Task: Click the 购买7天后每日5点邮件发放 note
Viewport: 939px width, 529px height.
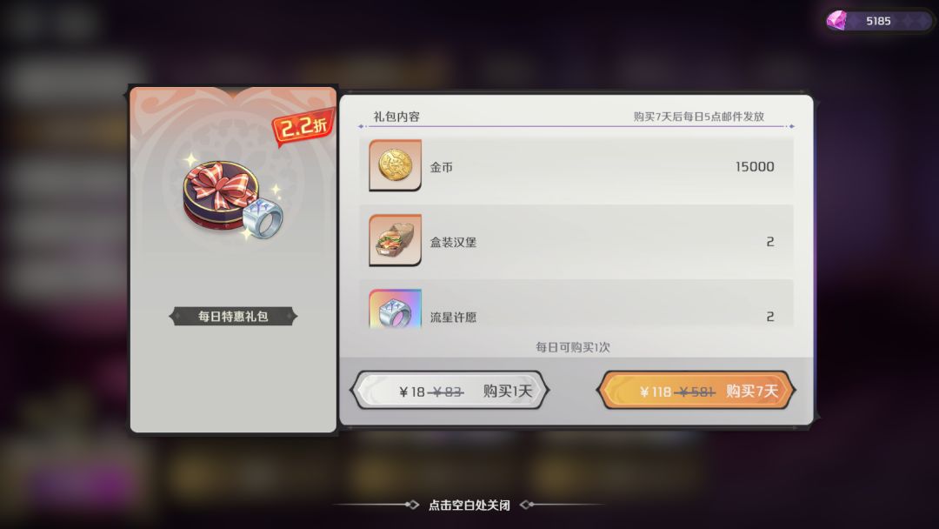Action: coord(699,117)
